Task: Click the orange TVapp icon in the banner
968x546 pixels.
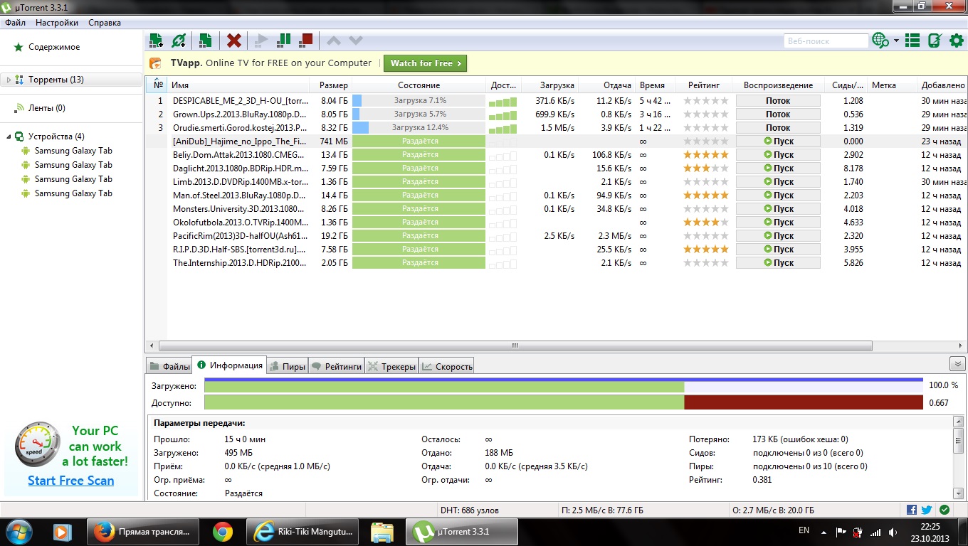Action: [x=156, y=63]
